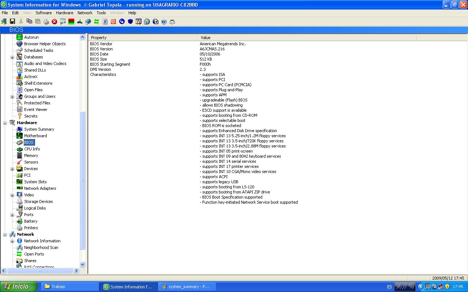Click the Inicio start button

pyautogui.click(x=18, y=287)
